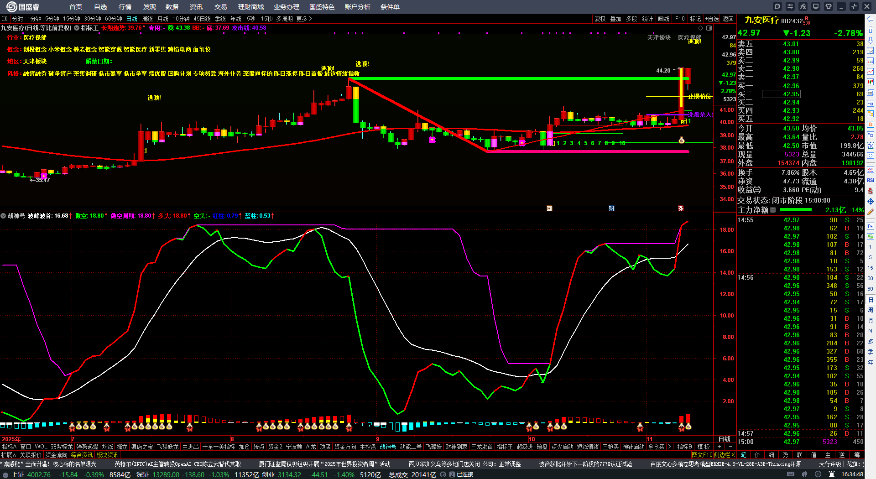This screenshot has height=479, width=876.
Task: Open the intraday line chart sidebar icon
Action: coord(871,72)
